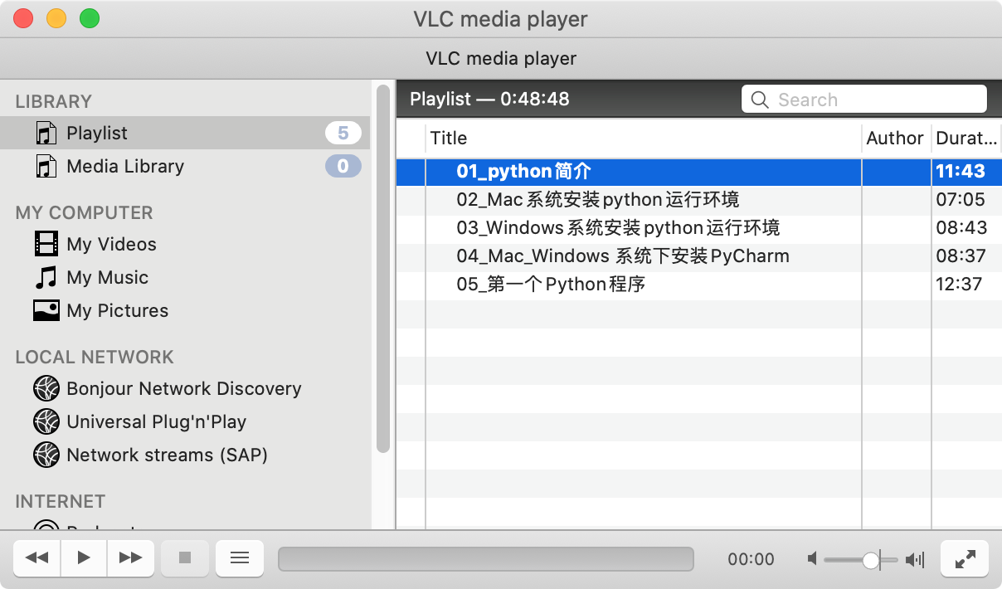Viewport: 1002px width, 589px height.
Task: Select Playlist in the Library sidebar
Action: [185, 133]
